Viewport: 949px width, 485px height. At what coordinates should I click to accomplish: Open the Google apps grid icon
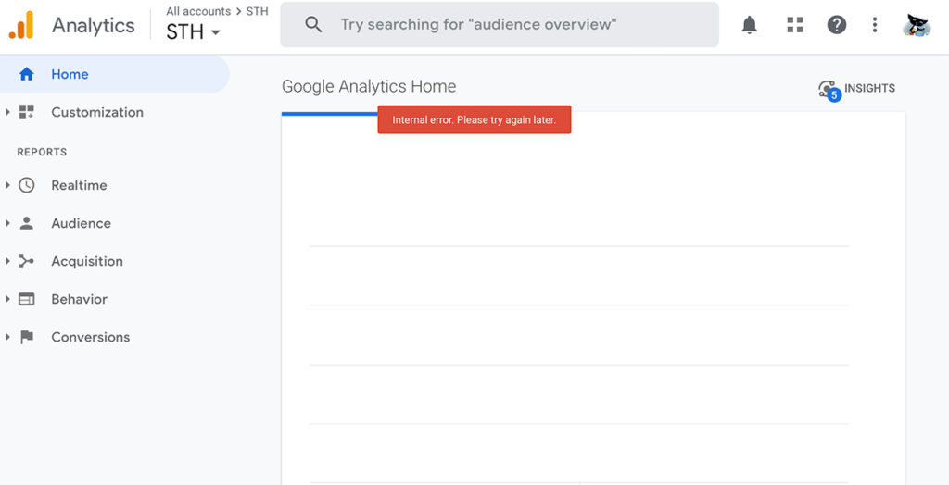794,25
